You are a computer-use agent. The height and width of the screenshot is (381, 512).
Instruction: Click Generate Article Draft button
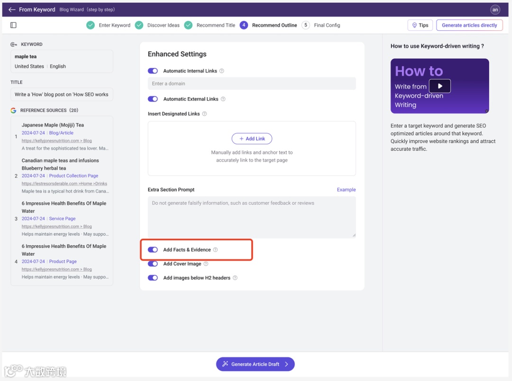tap(256, 364)
